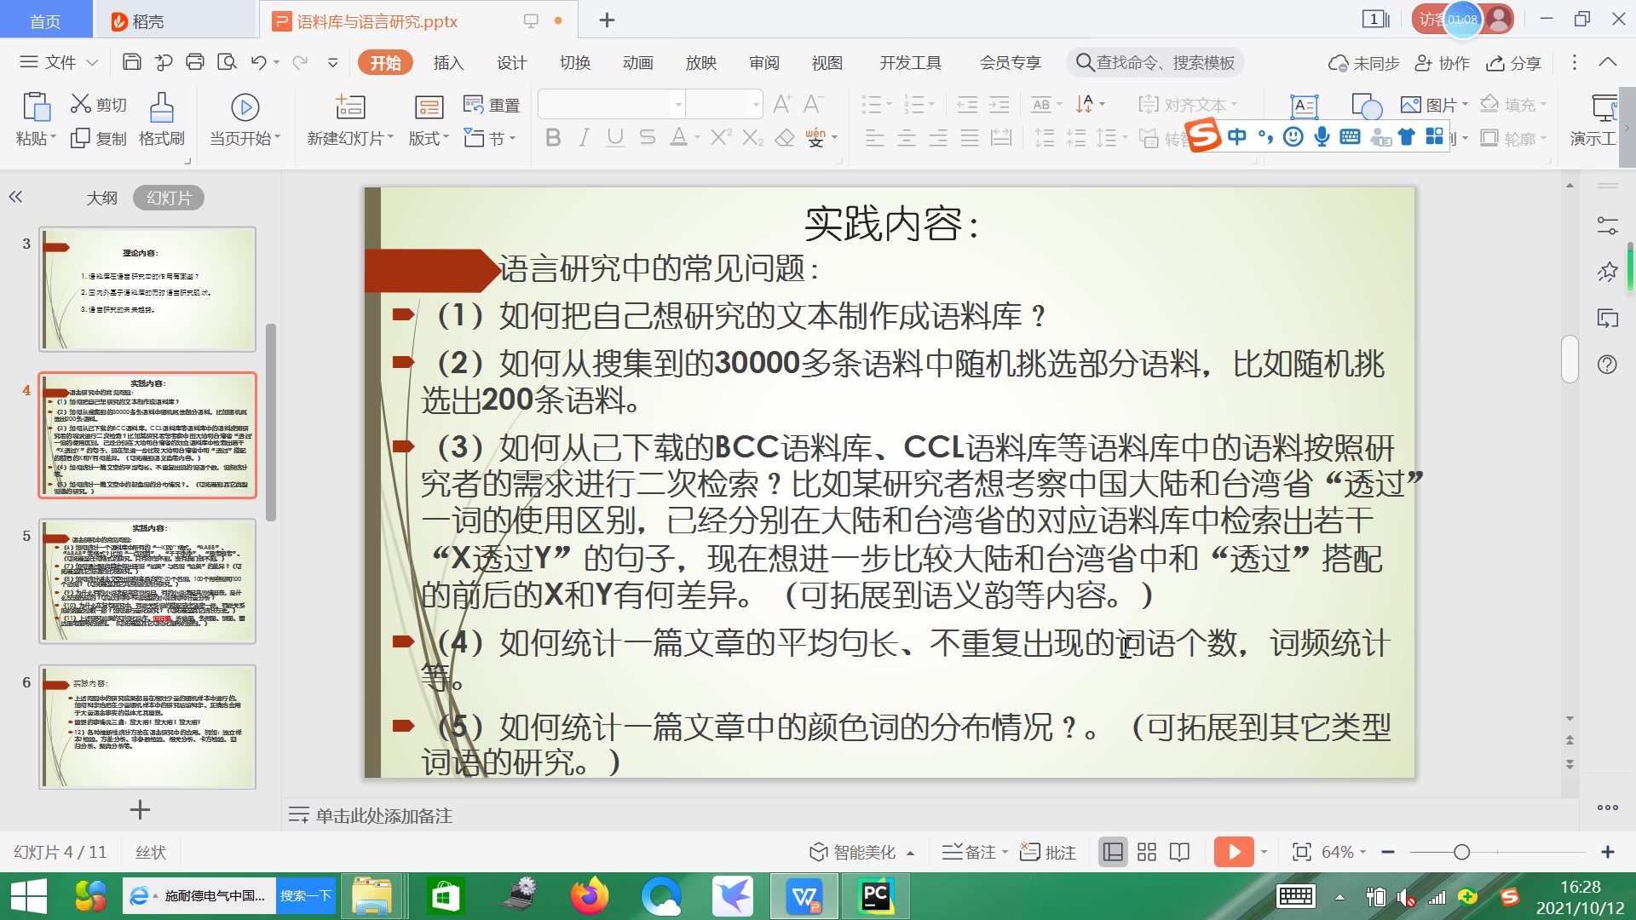Open help icon on right sidebar
Image resolution: width=1636 pixels, height=920 pixels.
point(1607,365)
